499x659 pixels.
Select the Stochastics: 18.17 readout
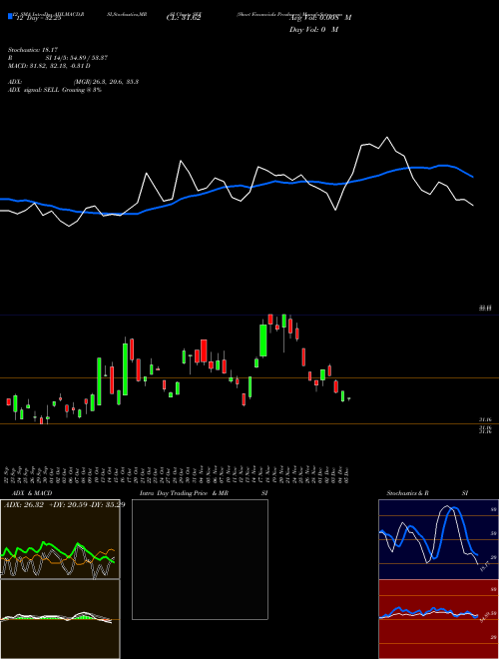coord(33,50)
